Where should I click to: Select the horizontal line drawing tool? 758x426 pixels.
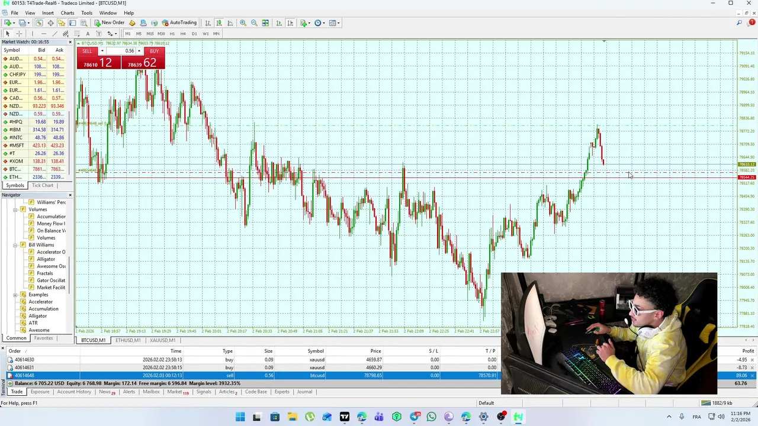tap(44, 34)
